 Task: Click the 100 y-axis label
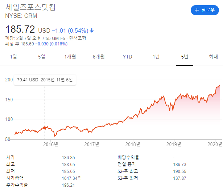point(9,119)
